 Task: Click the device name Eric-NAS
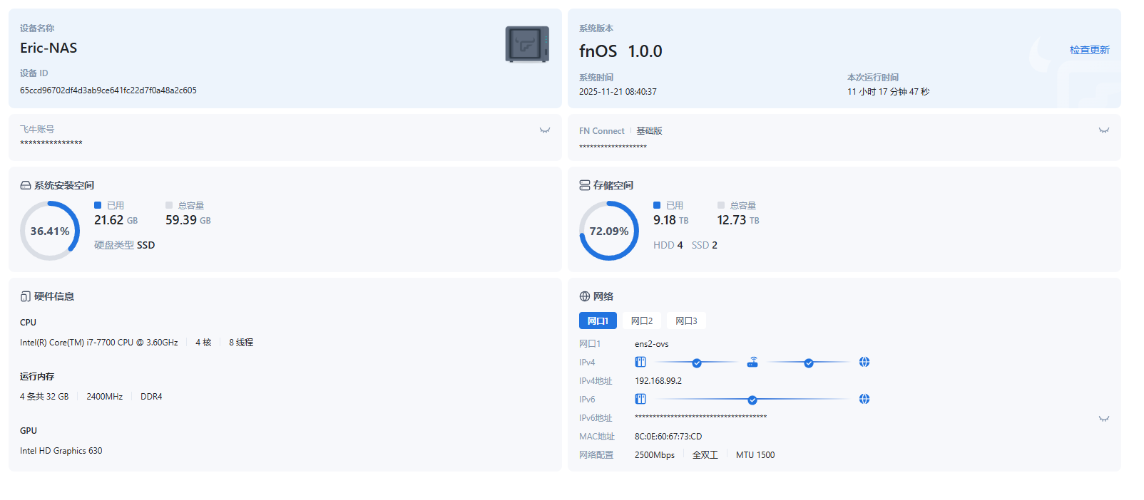pos(48,48)
